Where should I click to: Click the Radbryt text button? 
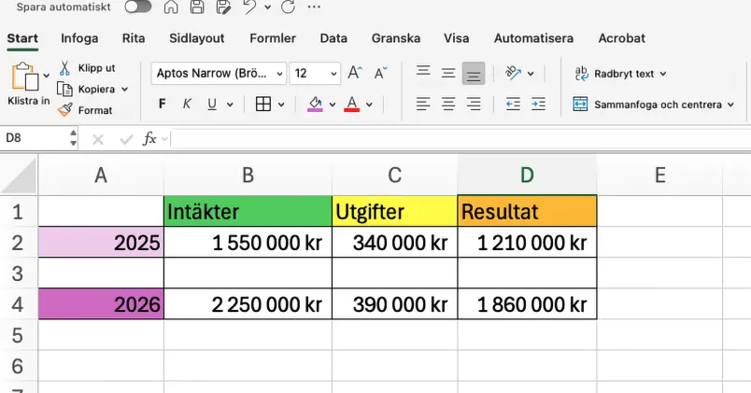615,74
